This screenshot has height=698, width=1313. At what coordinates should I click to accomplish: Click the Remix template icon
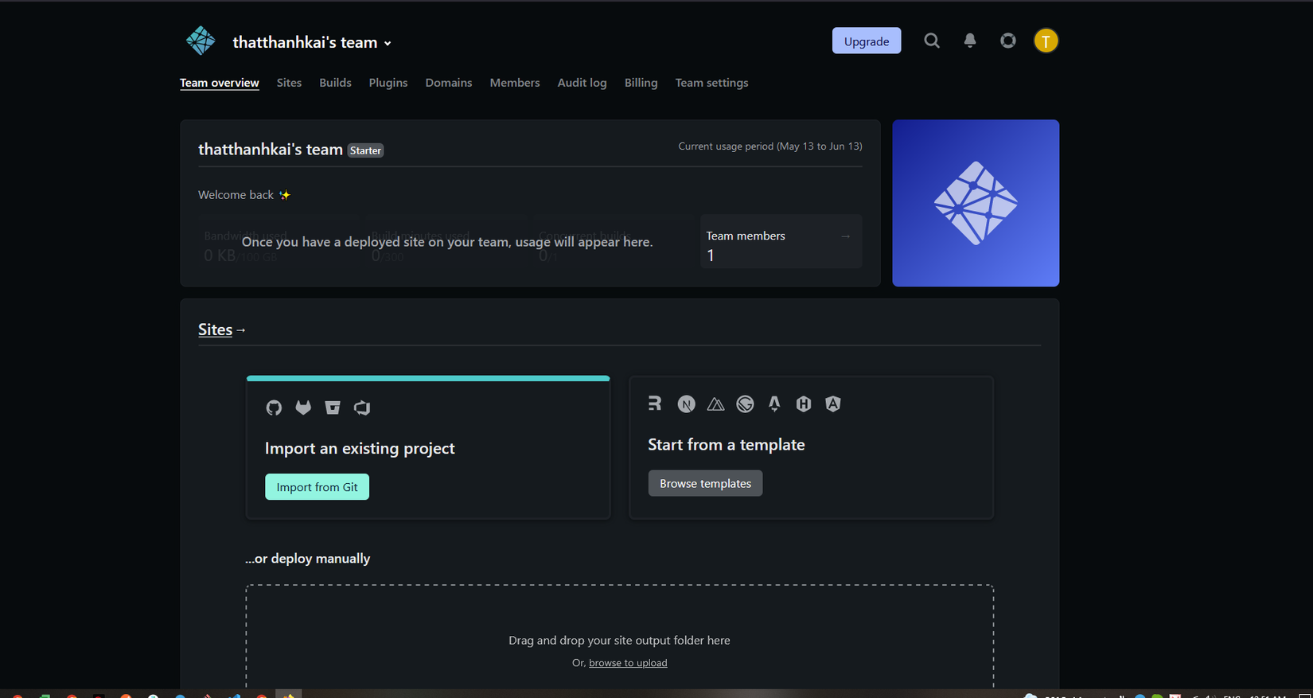655,404
